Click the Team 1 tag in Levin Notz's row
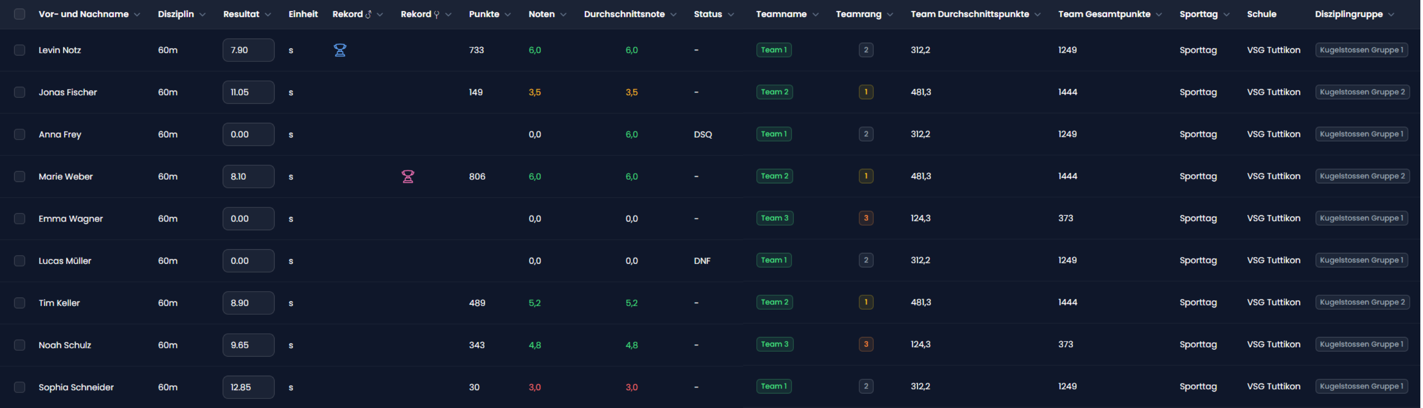The image size is (1423, 408). (x=773, y=50)
